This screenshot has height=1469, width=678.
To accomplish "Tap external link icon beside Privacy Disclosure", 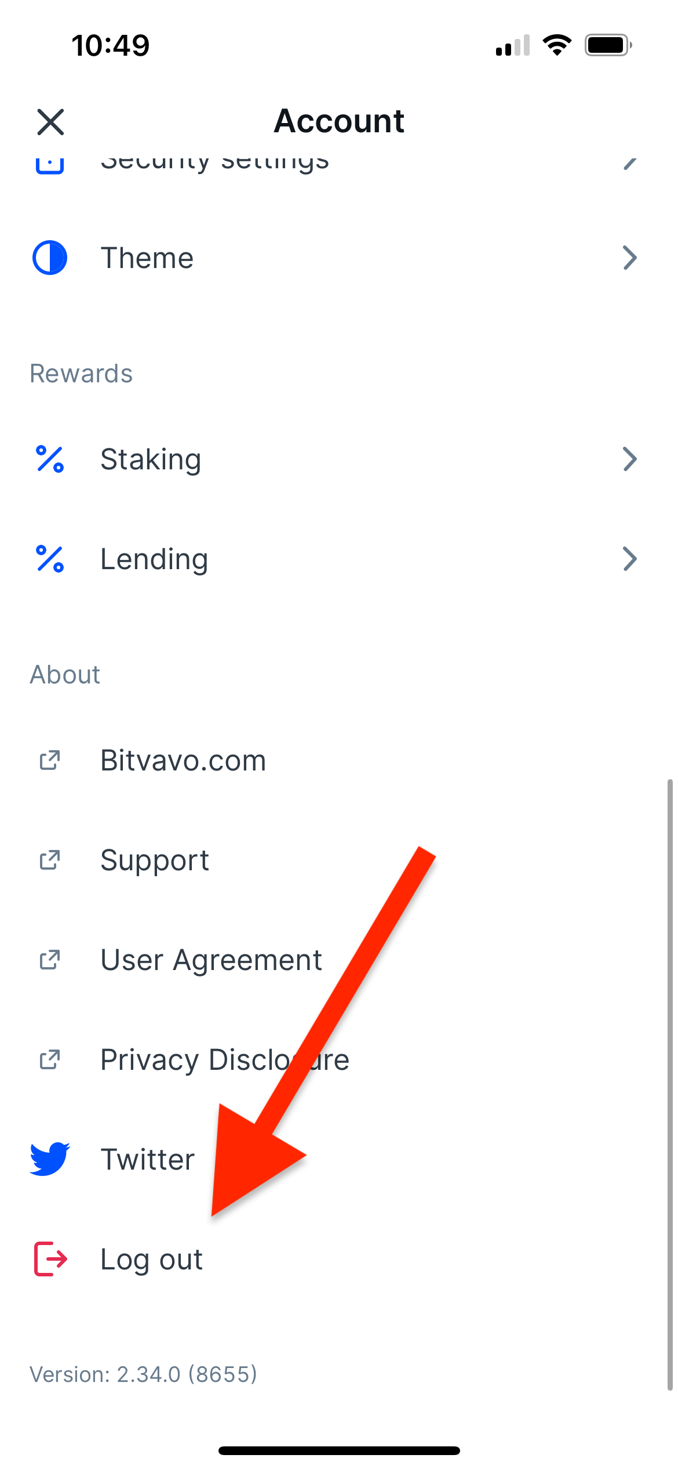I will (50, 1059).
